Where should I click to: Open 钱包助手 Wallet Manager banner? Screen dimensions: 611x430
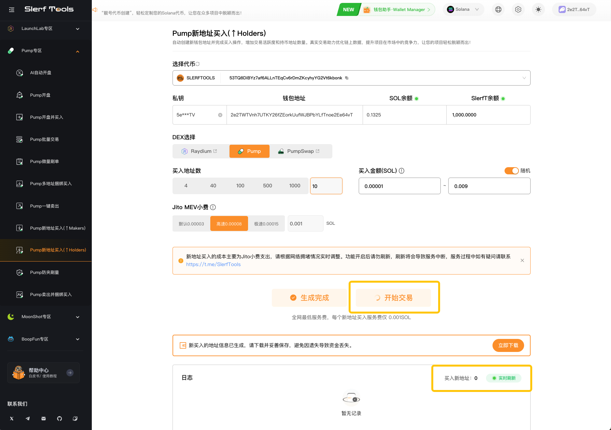[x=386, y=9]
